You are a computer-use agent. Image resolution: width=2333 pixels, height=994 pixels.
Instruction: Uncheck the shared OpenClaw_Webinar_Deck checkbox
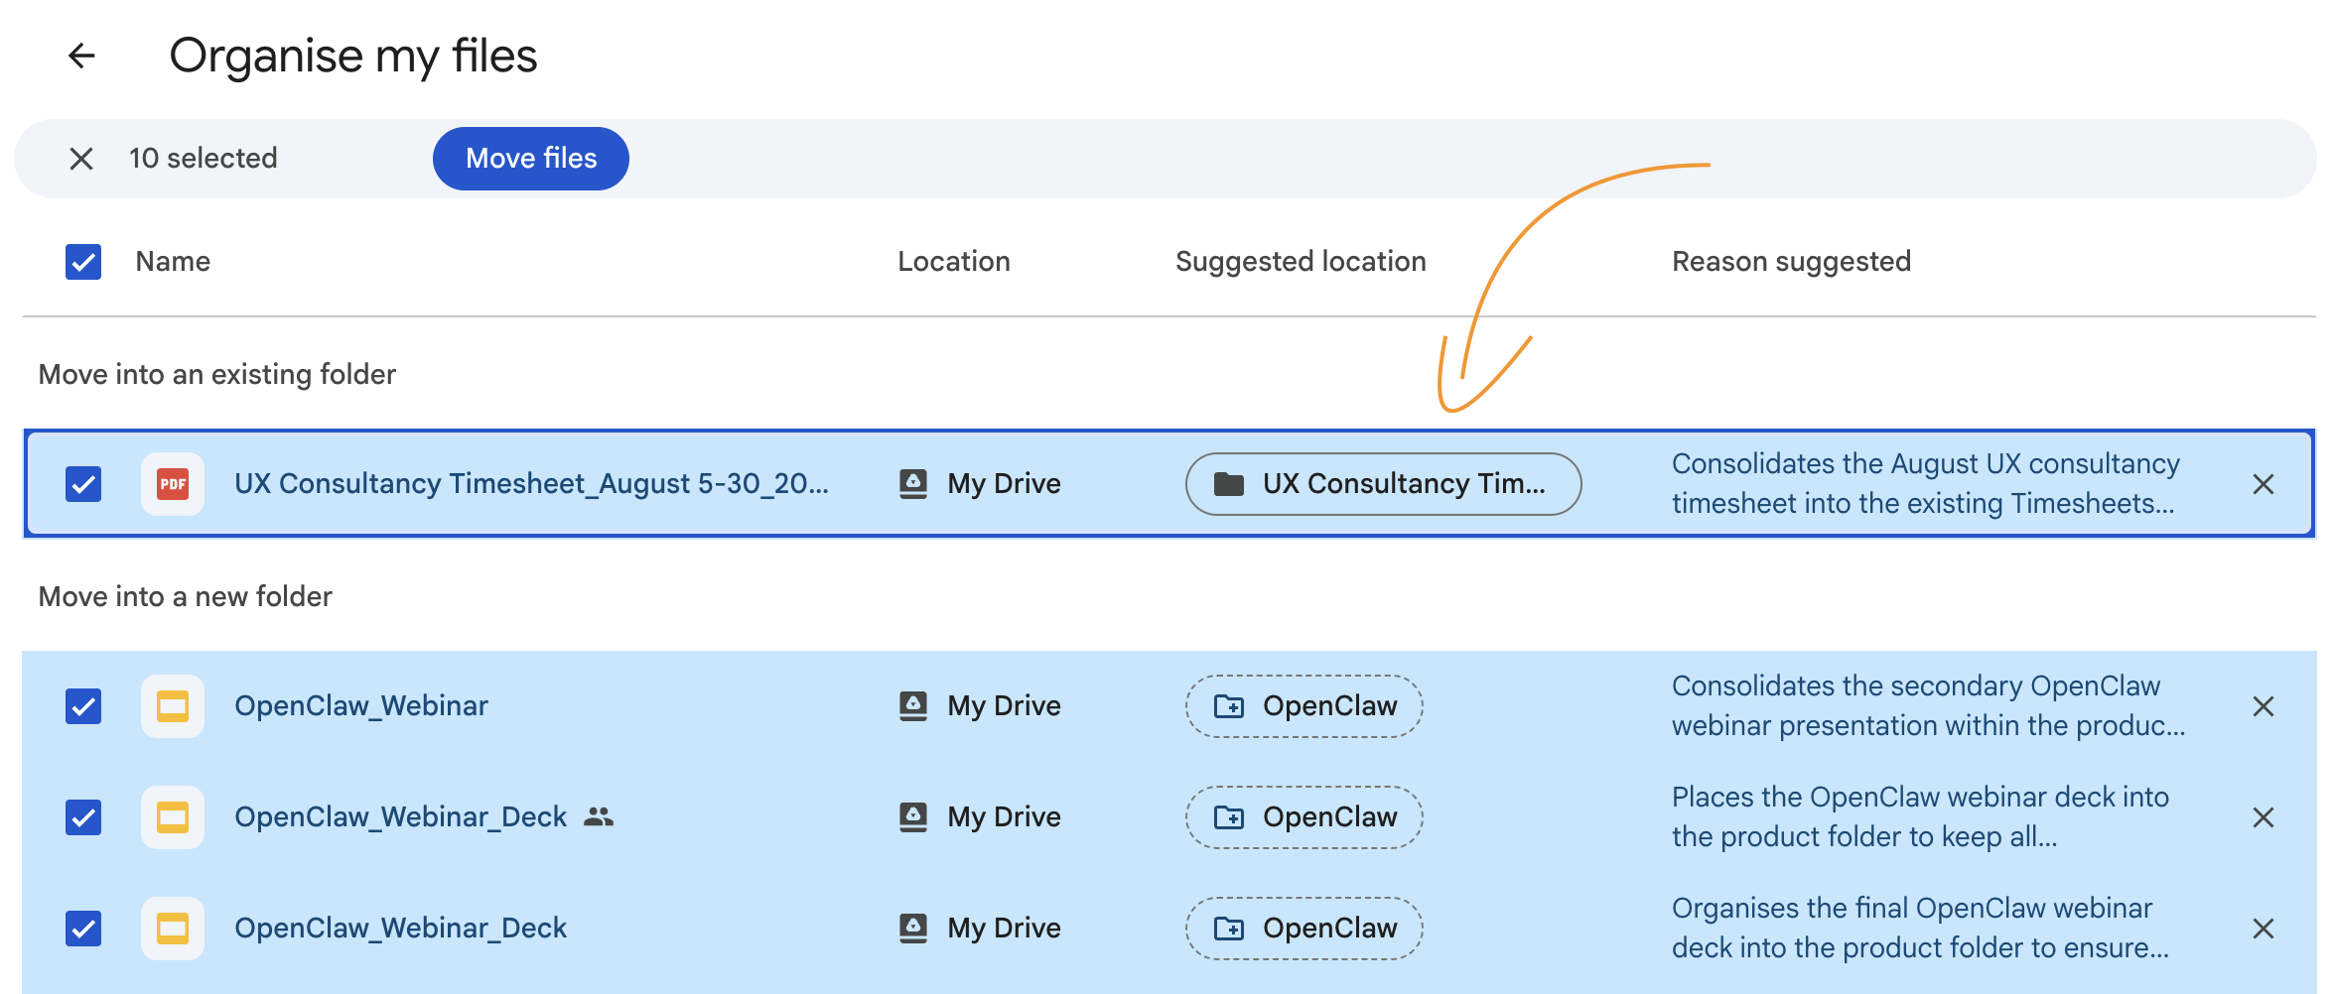(83, 817)
